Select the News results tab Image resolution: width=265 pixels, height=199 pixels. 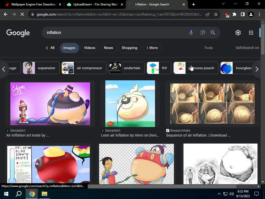(108, 48)
